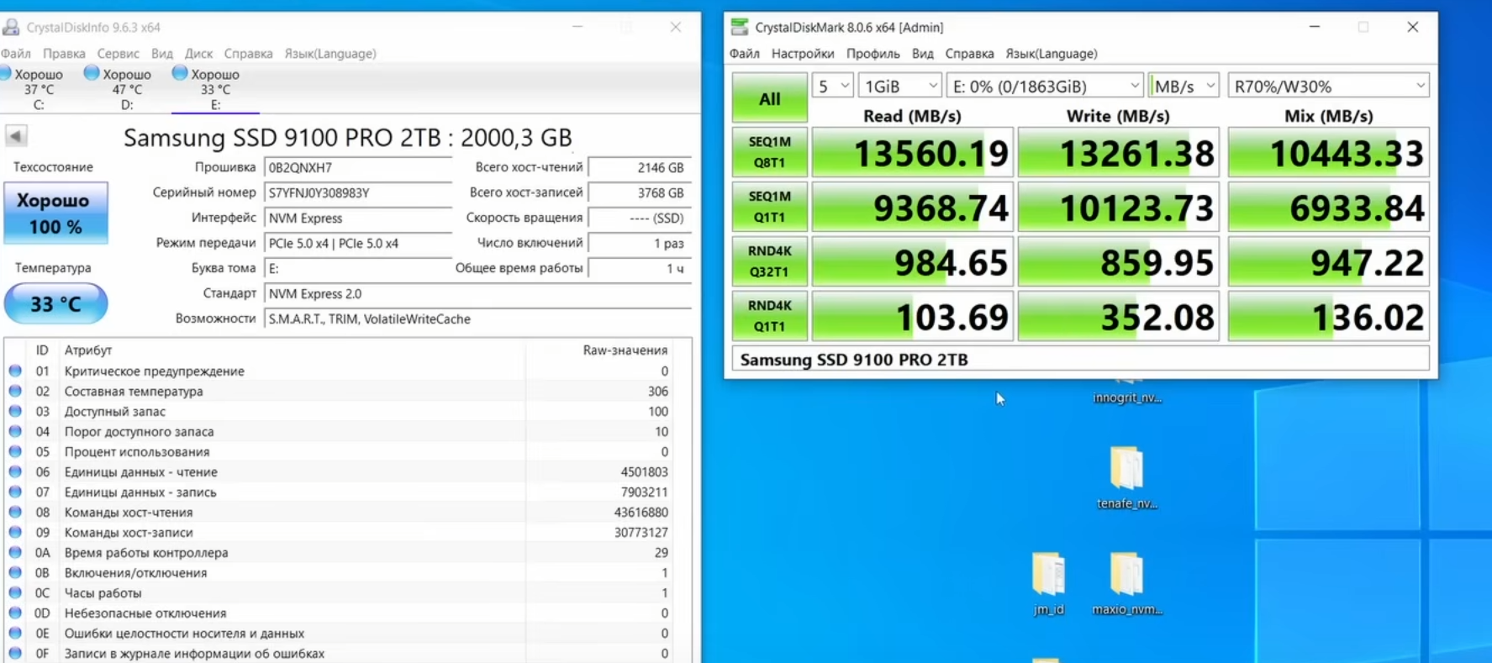
Task: Click status dot for Составная температура row
Action: click(x=15, y=391)
